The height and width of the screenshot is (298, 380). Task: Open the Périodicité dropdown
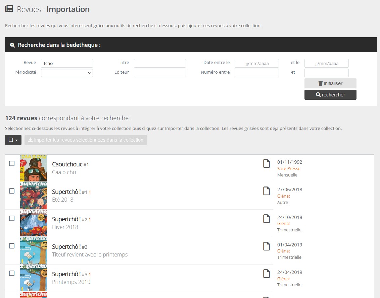[x=67, y=73]
